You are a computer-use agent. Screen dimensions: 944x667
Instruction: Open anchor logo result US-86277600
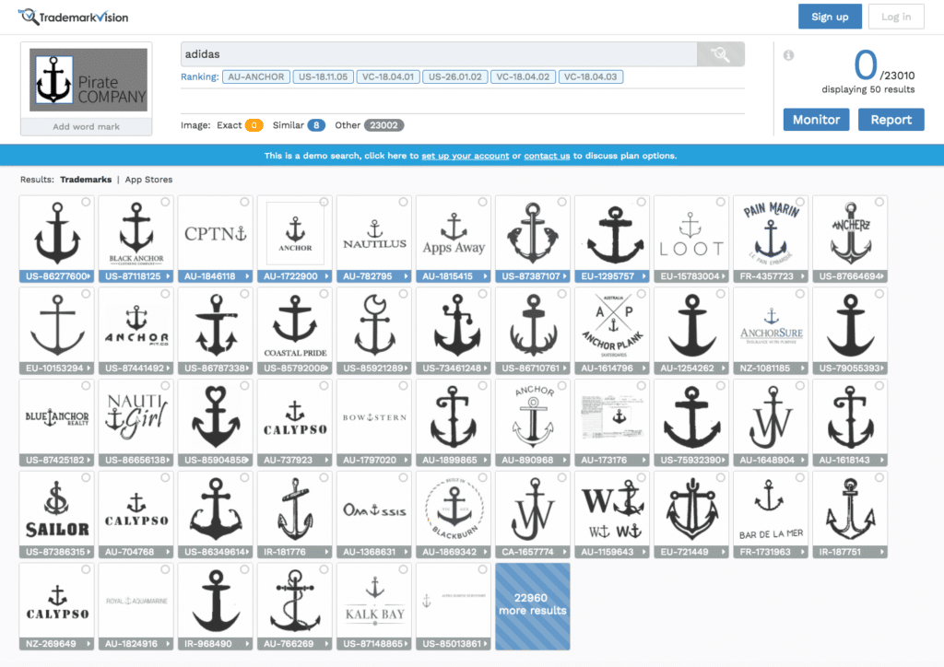(x=57, y=234)
